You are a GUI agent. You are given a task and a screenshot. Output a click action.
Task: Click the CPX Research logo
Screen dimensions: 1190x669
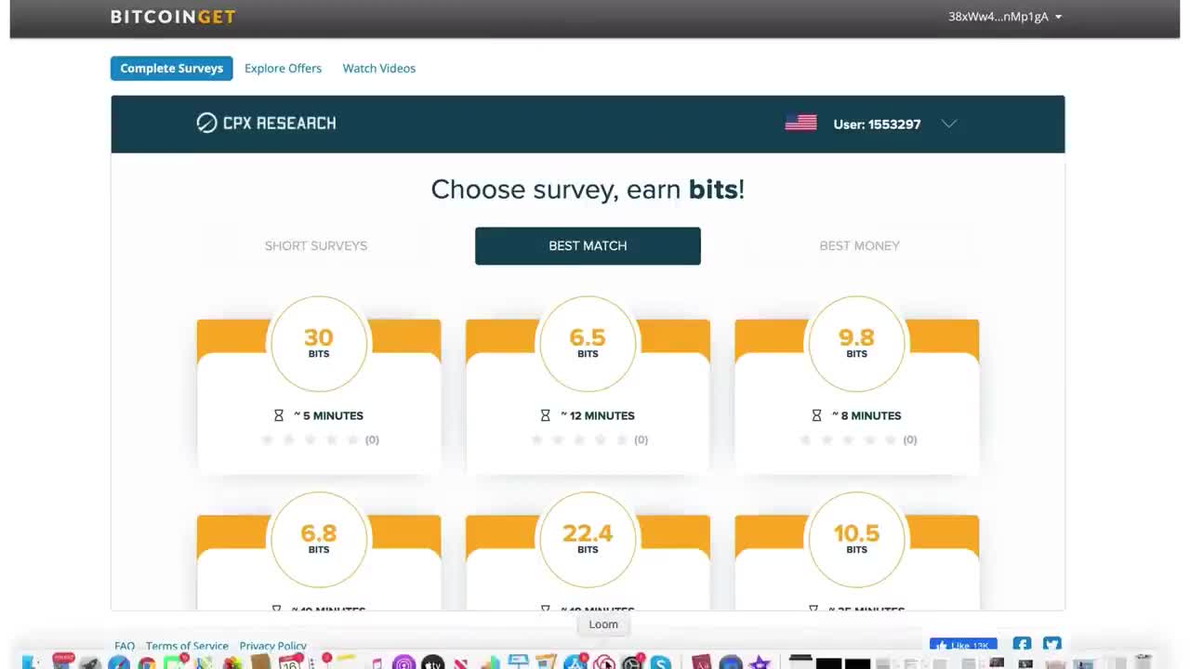[x=266, y=123]
